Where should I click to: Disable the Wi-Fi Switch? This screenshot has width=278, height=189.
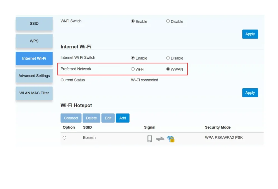[168, 21]
